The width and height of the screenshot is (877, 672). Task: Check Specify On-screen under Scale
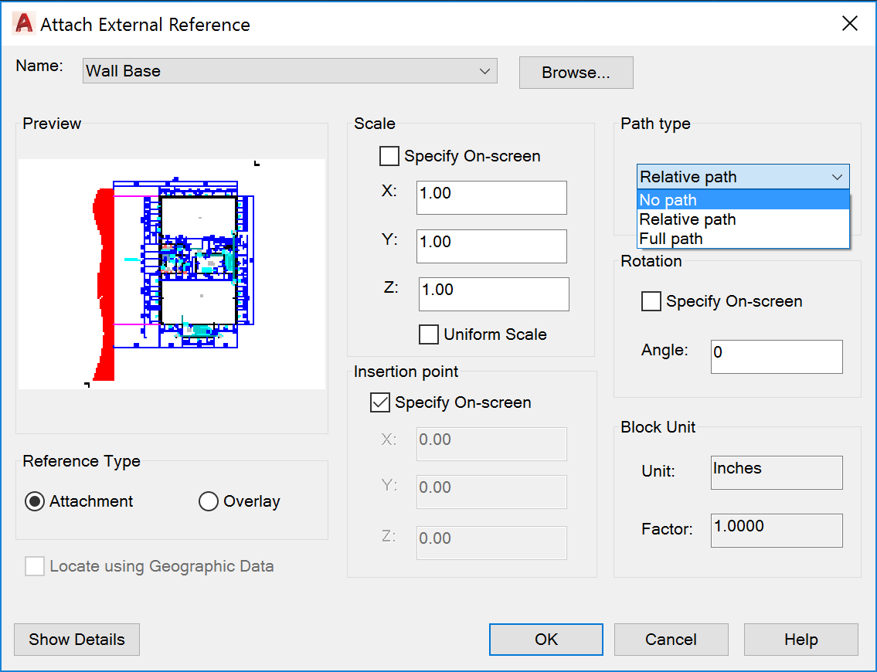tap(389, 156)
